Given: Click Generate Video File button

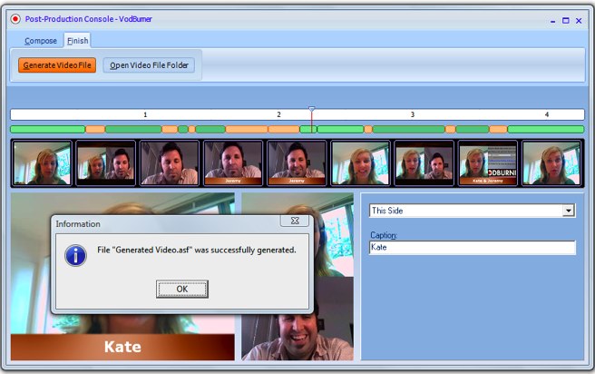Looking at the screenshot, I should (x=57, y=65).
